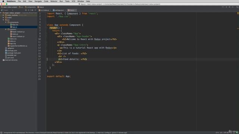
Task: Click line number 17 in the gutter
Action: point(39,59)
